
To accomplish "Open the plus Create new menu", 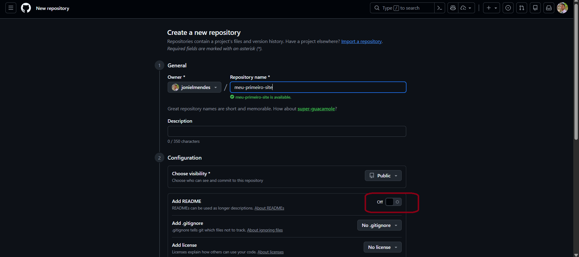I will pyautogui.click(x=492, y=8).
